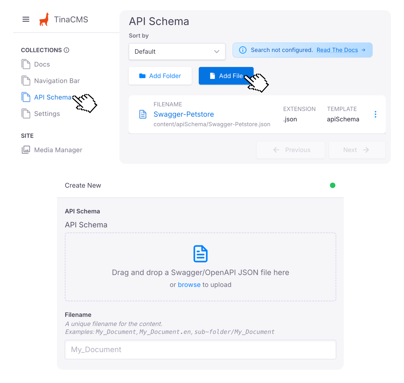Open the Media Manager

pyautogui.click(x=58, y=150)
